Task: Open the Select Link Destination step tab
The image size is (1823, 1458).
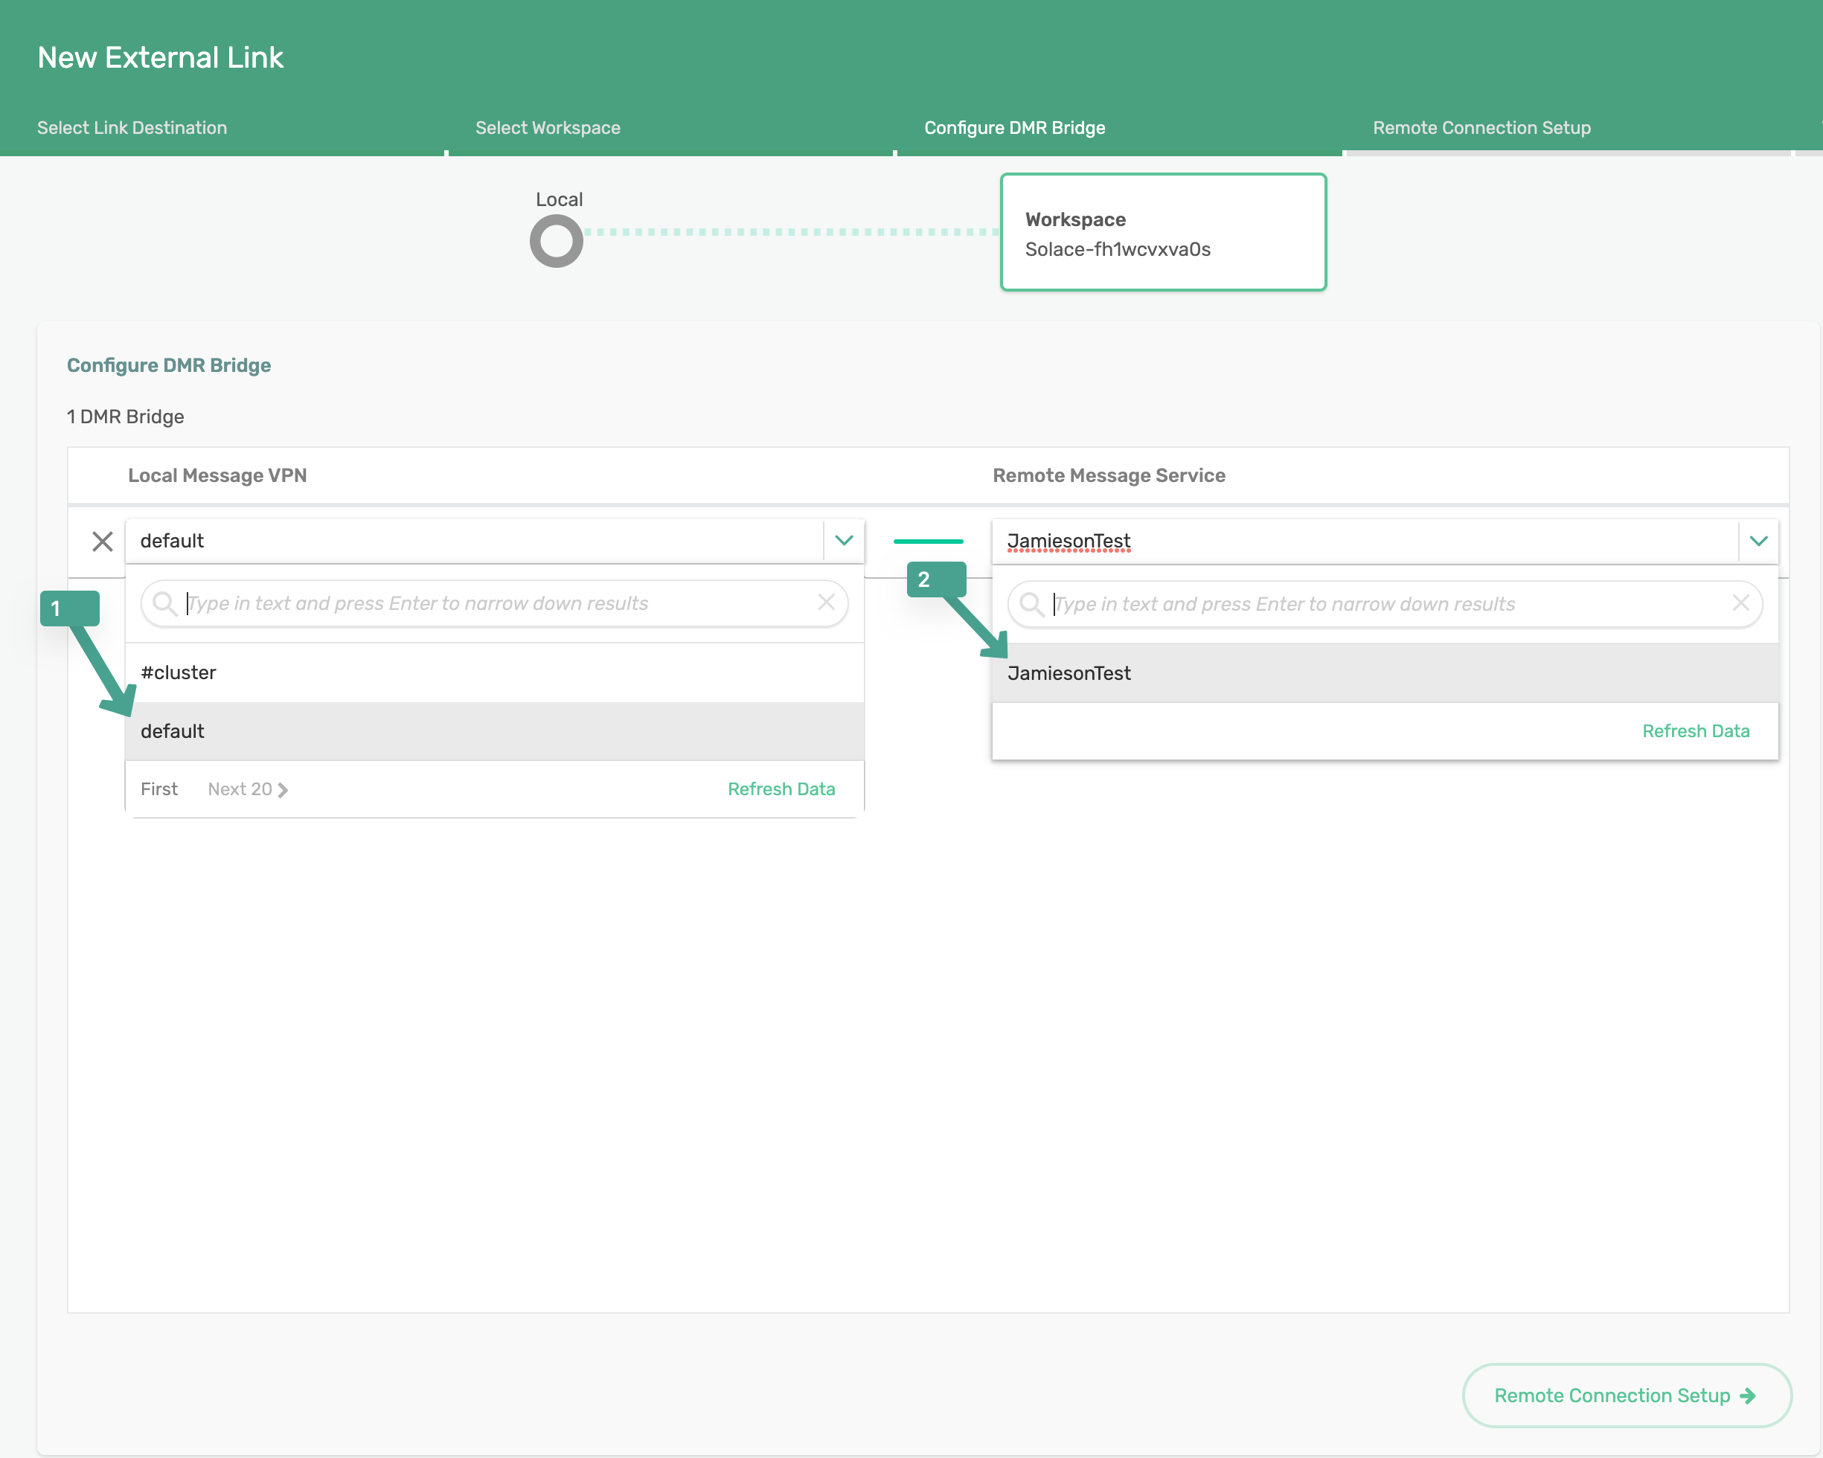Action: point(132,128)
